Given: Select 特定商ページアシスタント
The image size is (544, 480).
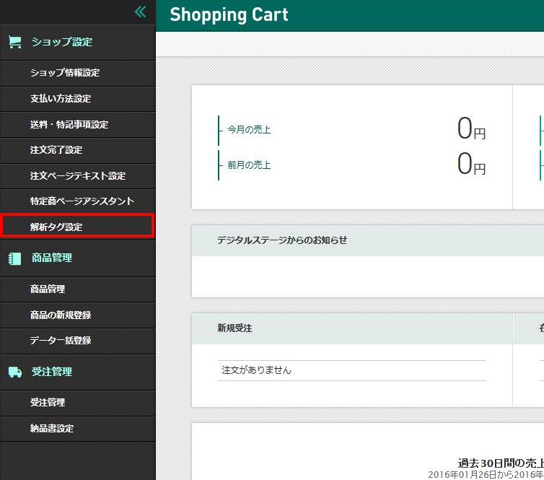Looking at the screenshot, I should [x=77, y=201].
